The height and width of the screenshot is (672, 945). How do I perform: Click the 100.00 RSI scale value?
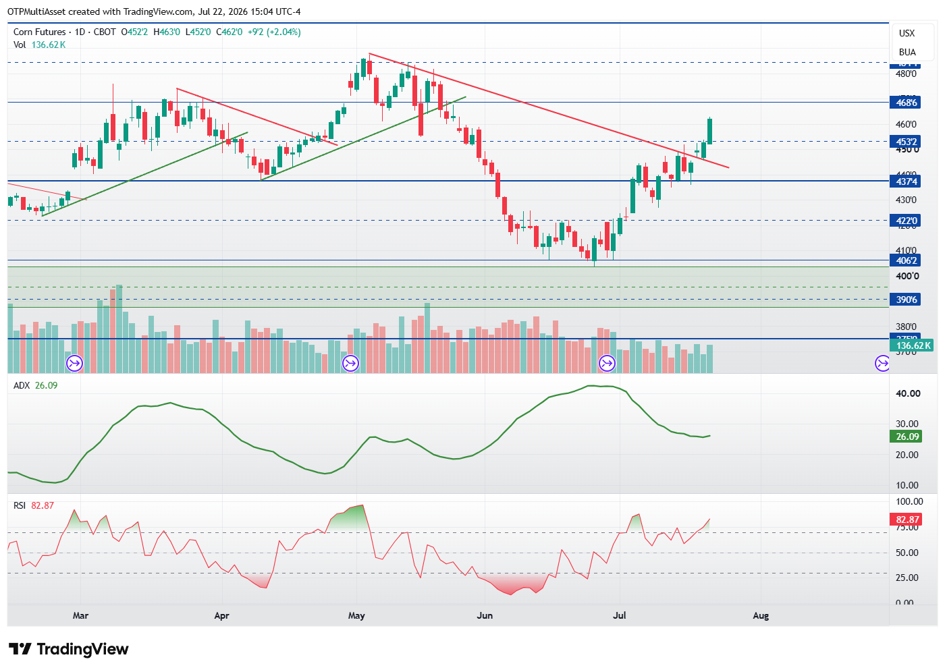pos(909,501)
